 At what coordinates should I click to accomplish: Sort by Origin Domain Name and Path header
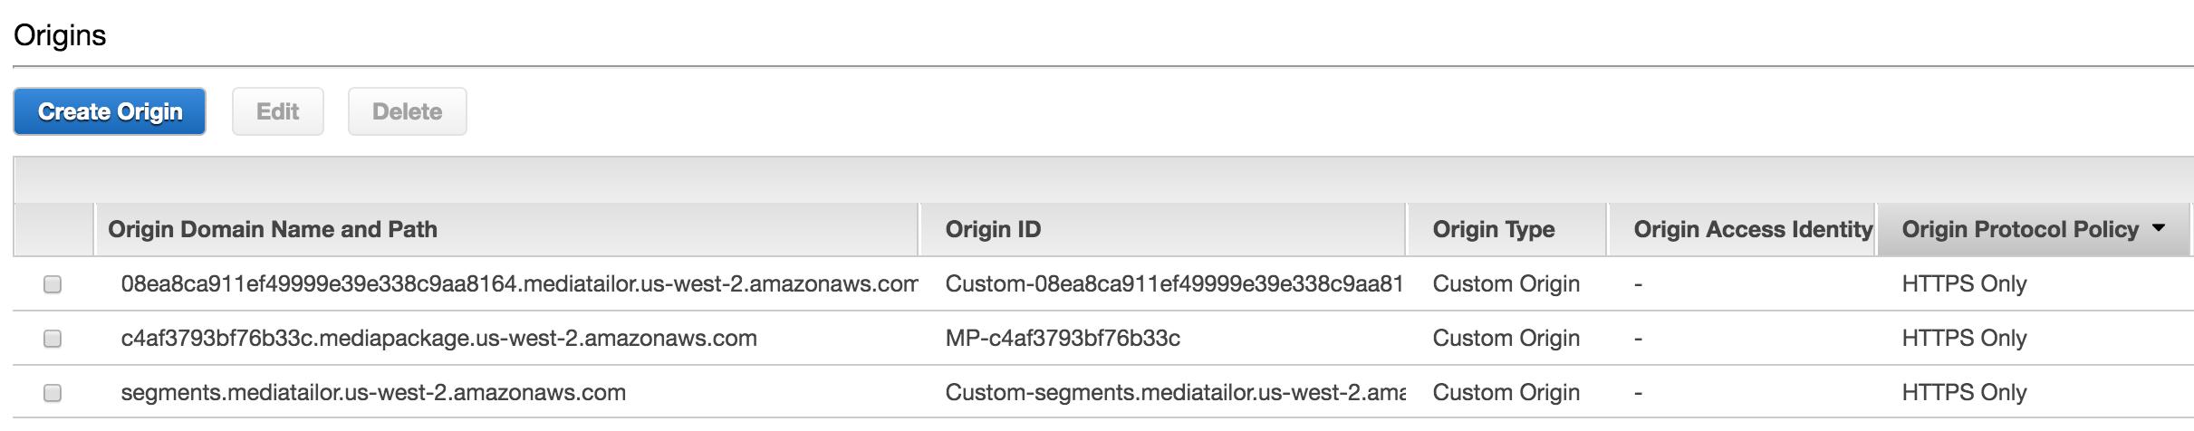click(x=273, y=230)
